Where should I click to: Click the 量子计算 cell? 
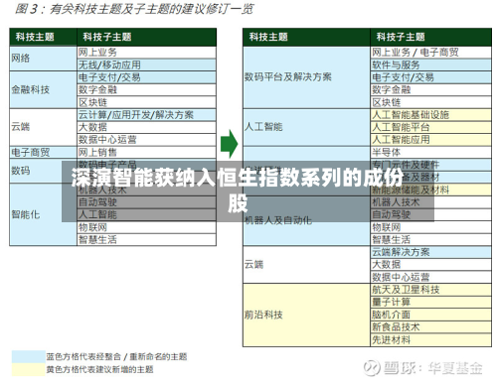(430, 302)
